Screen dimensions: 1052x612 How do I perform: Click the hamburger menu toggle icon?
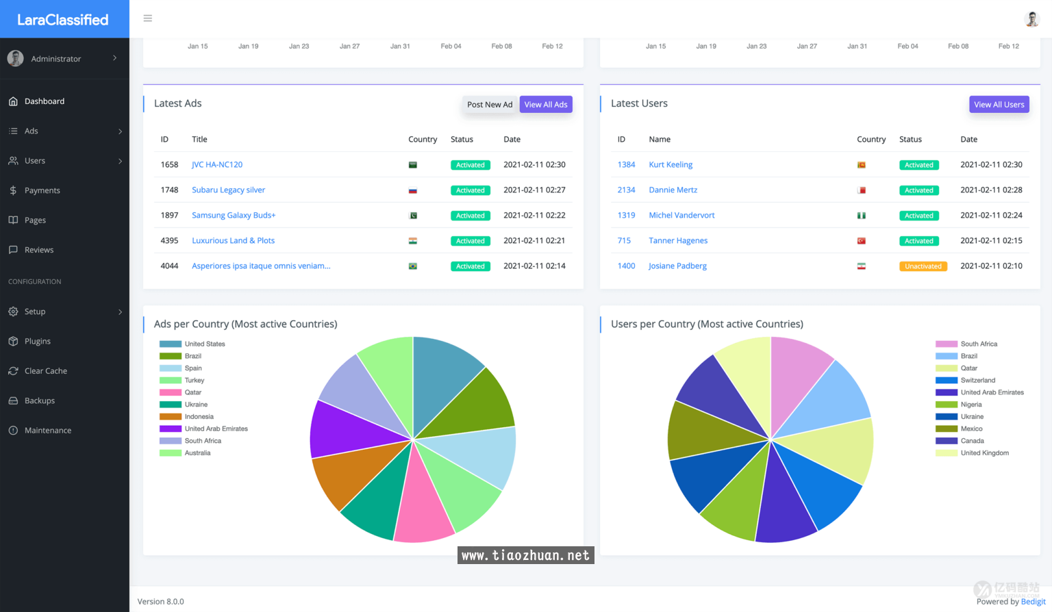point(147,18)
